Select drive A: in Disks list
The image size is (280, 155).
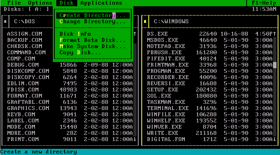38,9
